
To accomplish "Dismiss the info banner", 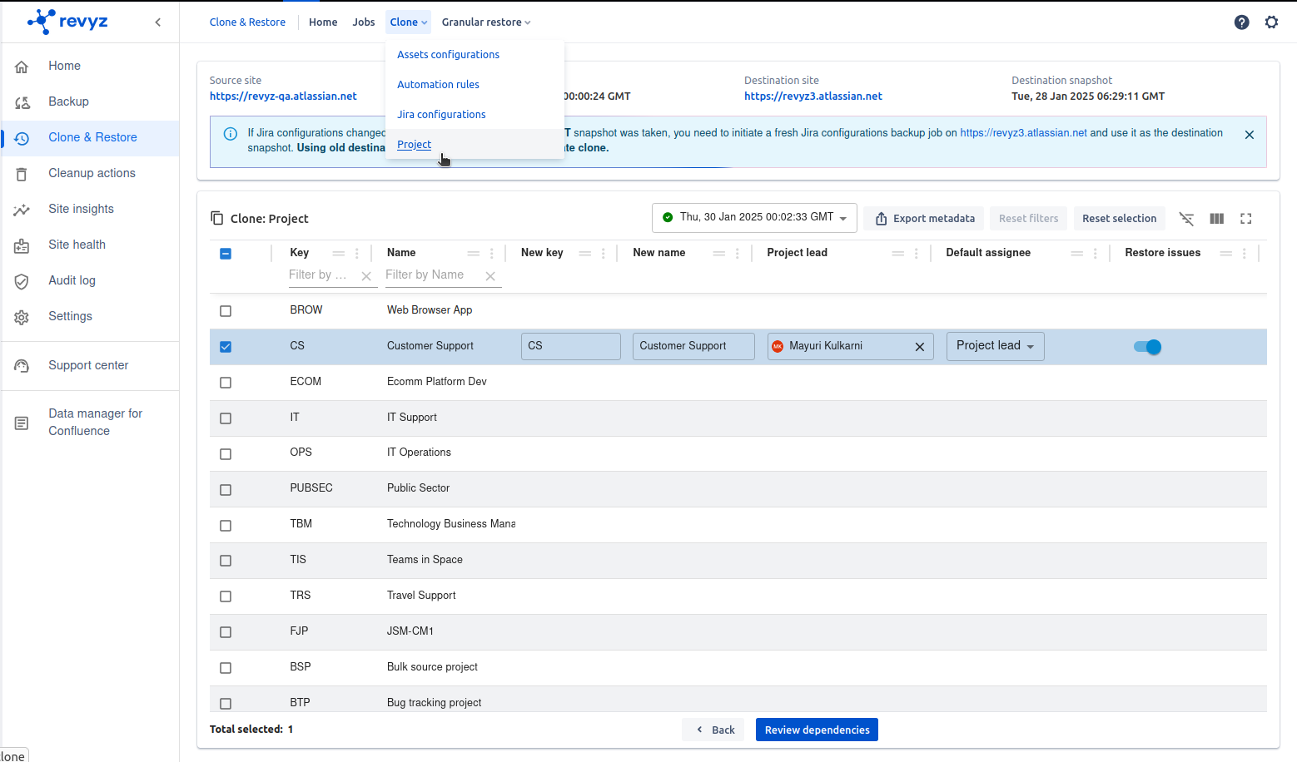I will pos(1249,135).
